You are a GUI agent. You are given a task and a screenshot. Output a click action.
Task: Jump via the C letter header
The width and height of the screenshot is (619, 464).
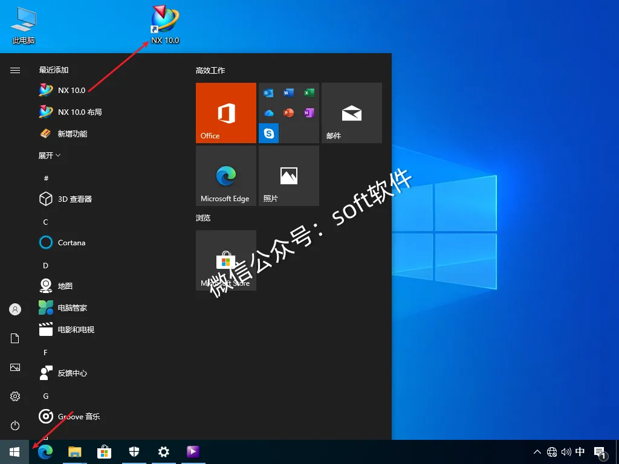tap(46, 222)
